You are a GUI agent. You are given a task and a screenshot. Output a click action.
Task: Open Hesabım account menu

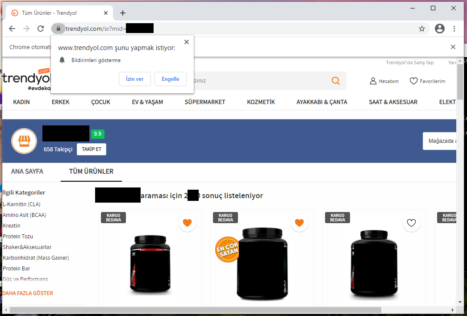point(384,81)
